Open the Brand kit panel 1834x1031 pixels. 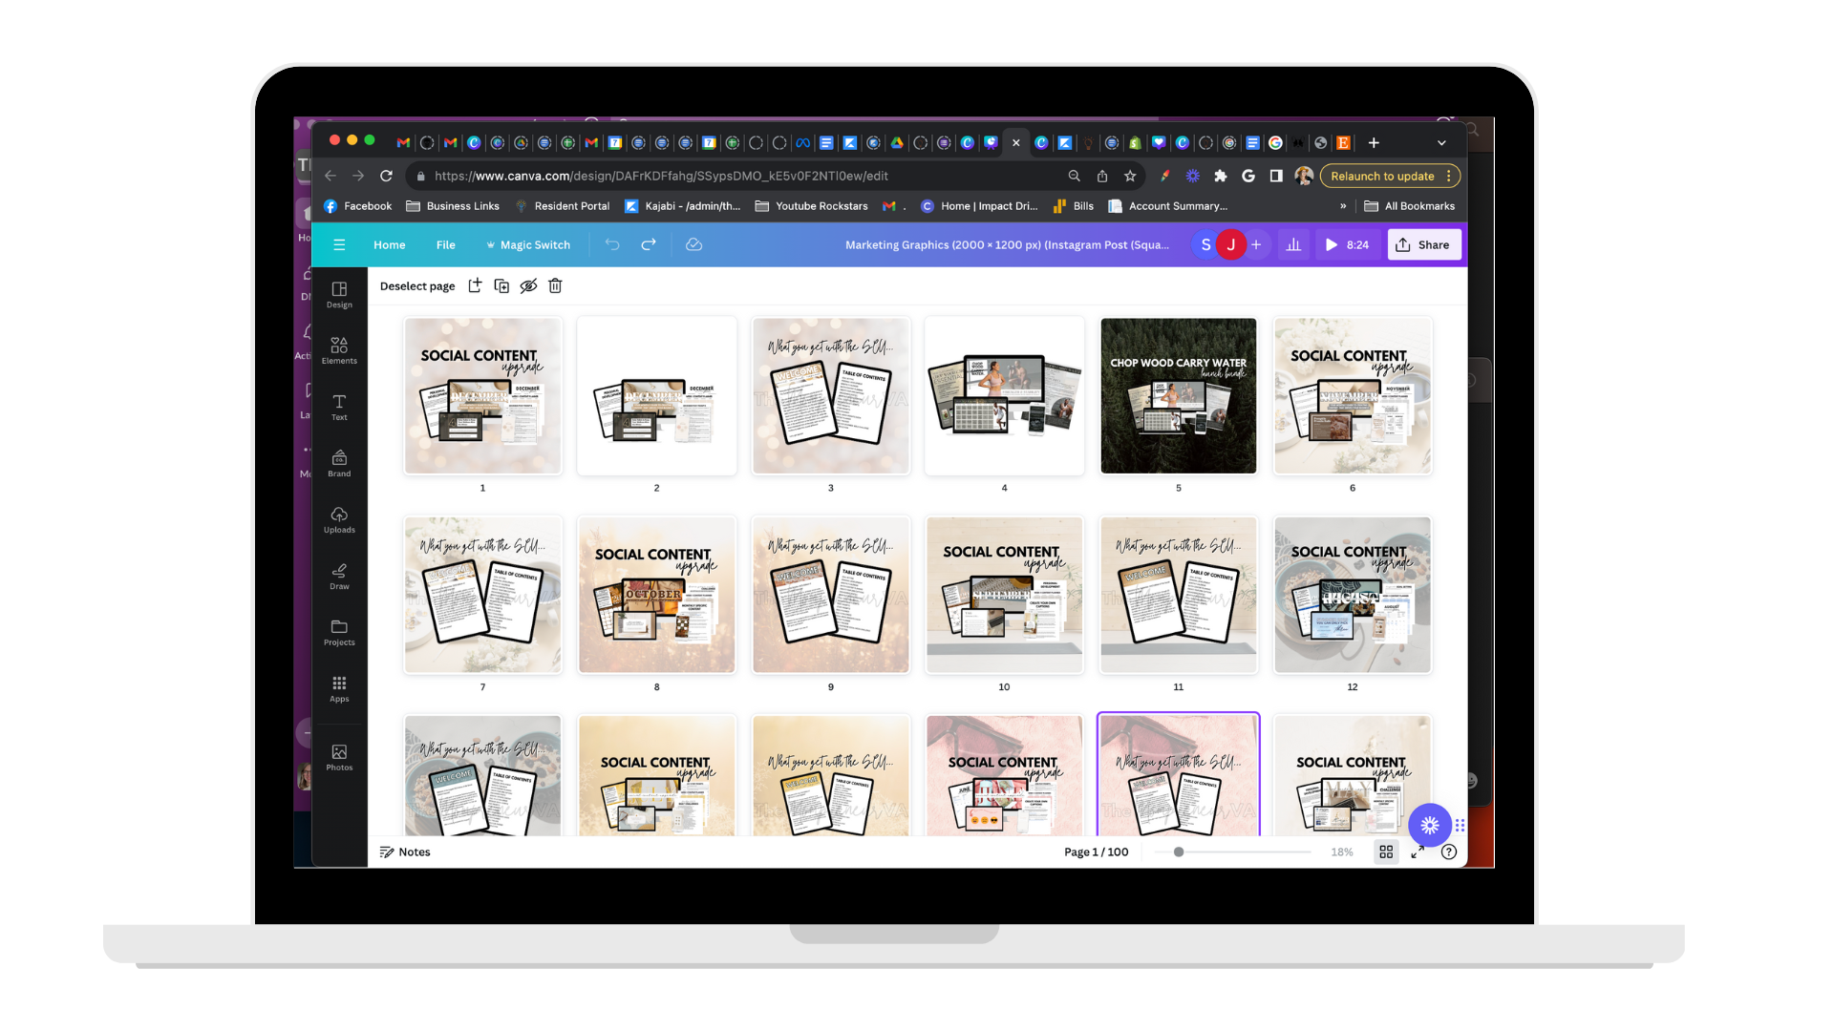(339, 463)
